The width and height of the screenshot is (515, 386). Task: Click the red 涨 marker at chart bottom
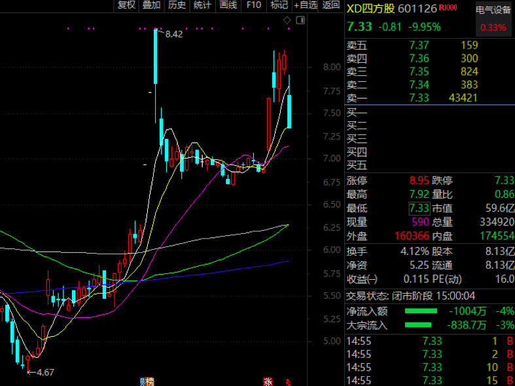coord(267,381)
